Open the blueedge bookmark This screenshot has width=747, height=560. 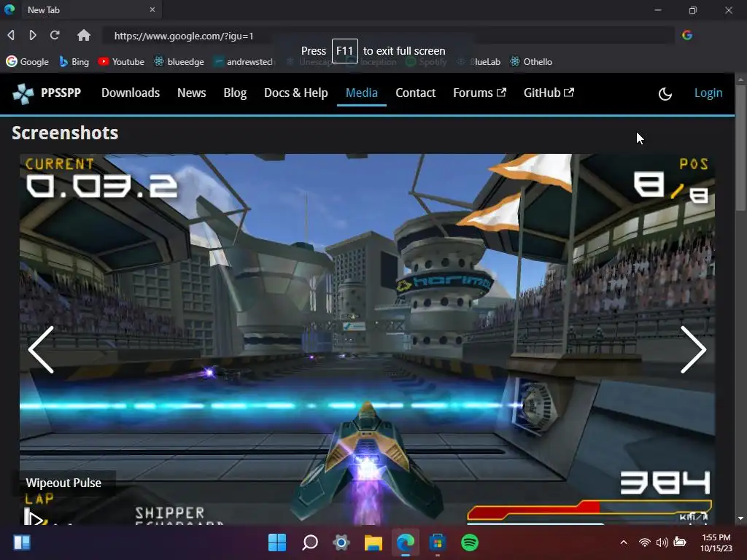[x=179, y=62]
